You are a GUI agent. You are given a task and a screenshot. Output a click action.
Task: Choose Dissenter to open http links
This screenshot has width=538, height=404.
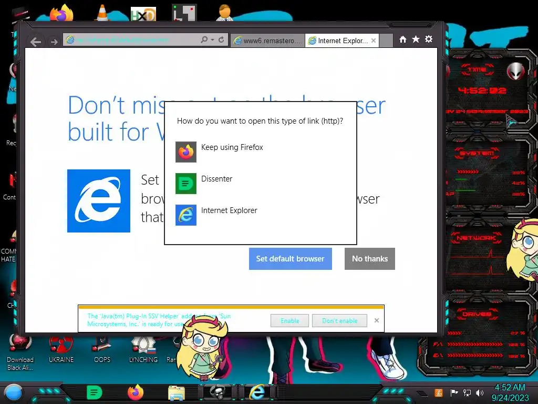coord(261,183)
